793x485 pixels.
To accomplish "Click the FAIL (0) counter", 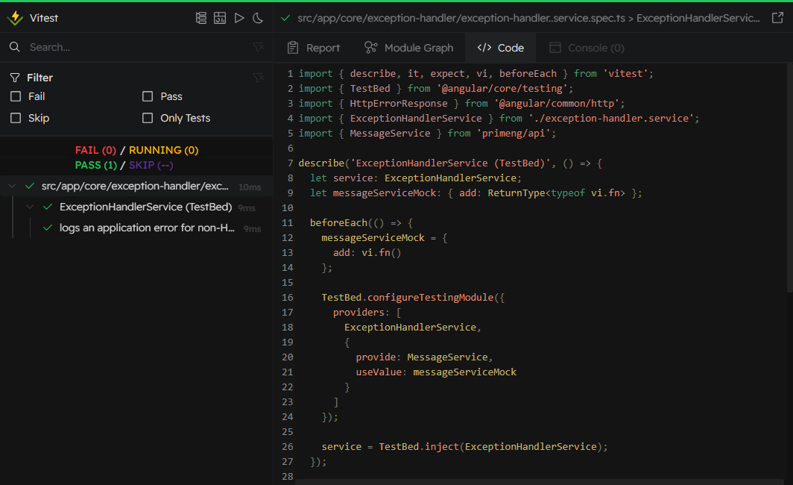I will click(95, 150).
